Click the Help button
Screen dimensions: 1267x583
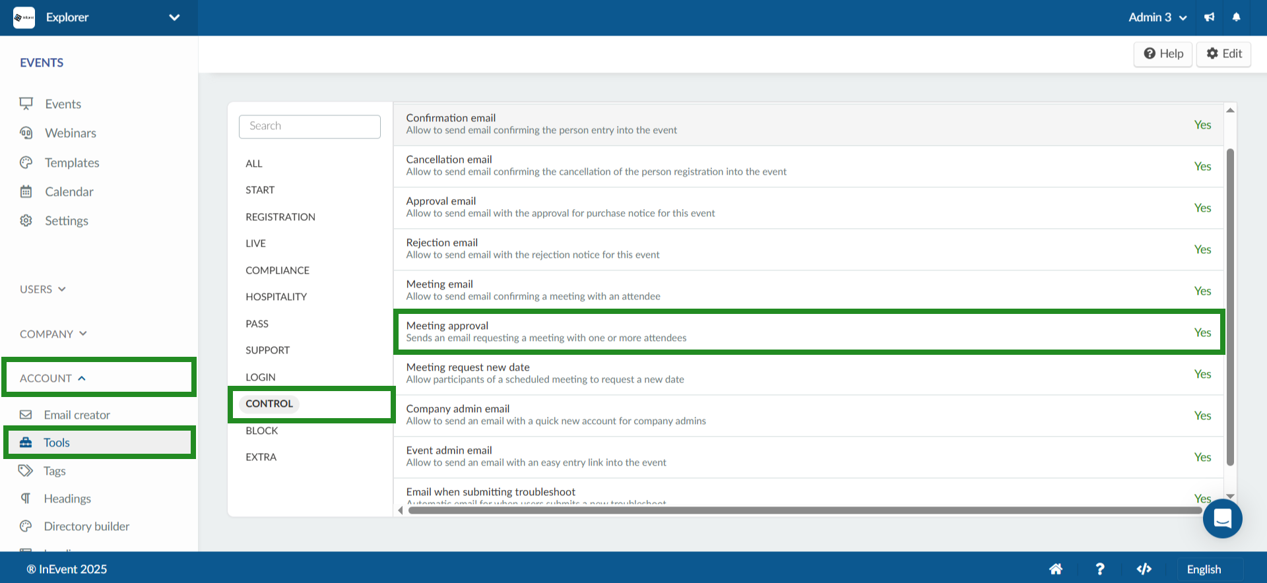[x=1163, y=54]
